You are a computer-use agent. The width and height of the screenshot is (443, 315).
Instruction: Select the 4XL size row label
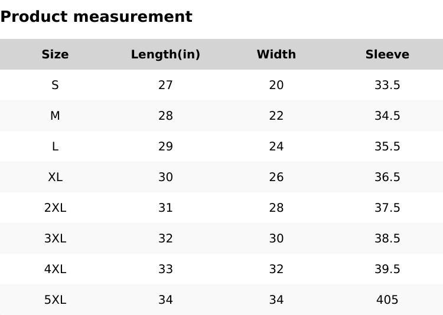55,269
